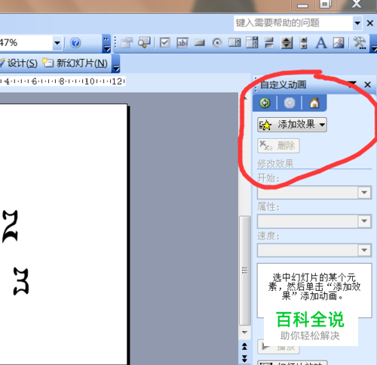Go to previous slide double-arrow button
The image size is (377, 365).
click(244, 347)
